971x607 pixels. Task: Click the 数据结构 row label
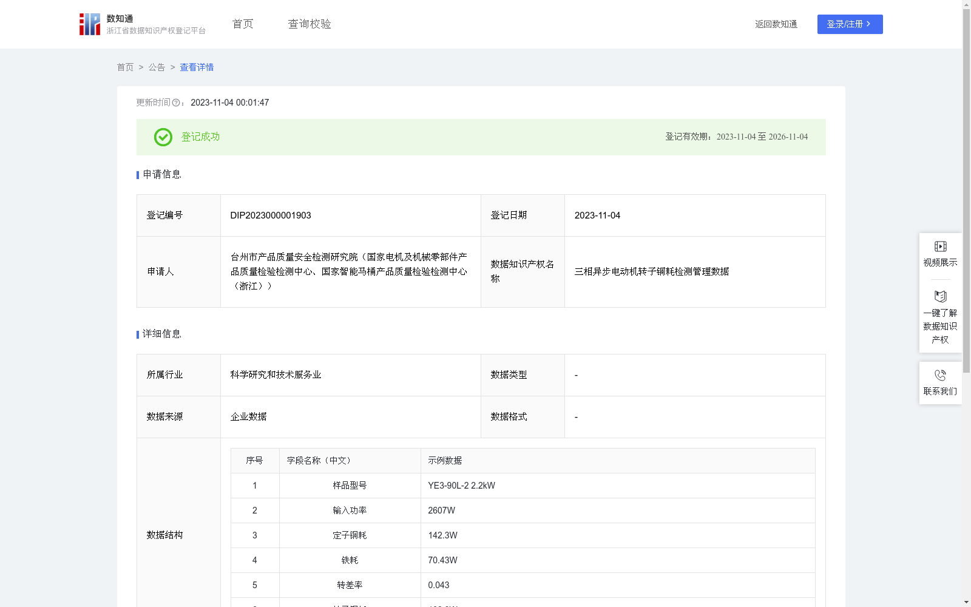pyautogui.click(x=164, y=535)
